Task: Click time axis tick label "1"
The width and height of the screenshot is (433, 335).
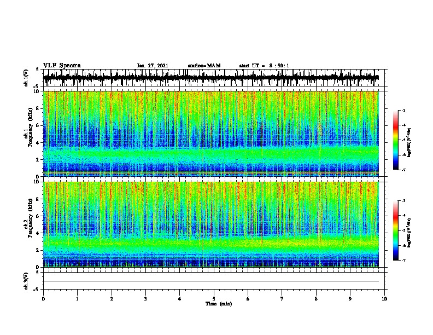Action: [77, 299]
